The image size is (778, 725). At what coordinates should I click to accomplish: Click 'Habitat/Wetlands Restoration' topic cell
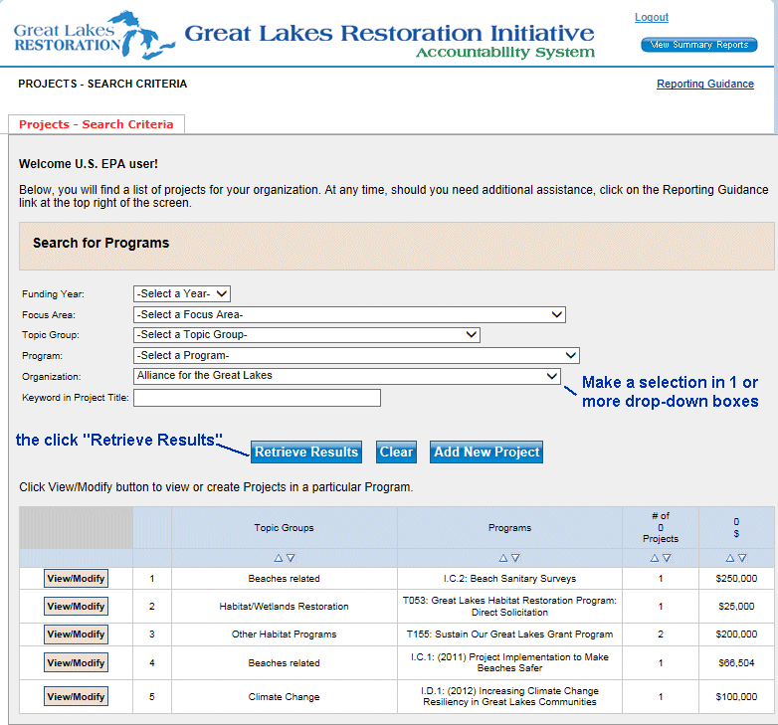(x=284, y=606)
